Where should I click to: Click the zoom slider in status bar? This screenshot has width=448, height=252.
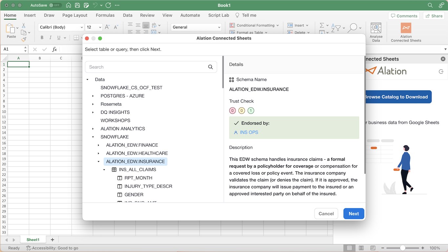coord(402,248)
